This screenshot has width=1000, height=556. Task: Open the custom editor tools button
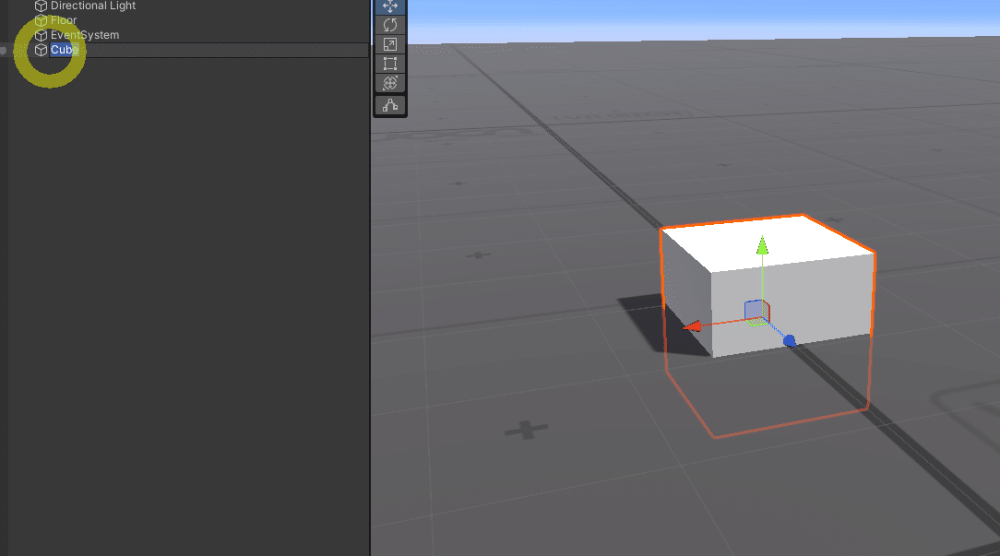[389, 105]
